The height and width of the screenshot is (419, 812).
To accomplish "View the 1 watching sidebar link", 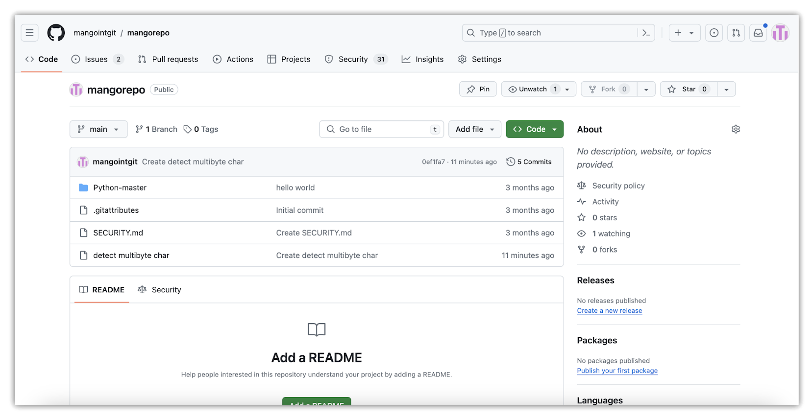I will pos(611,233).
